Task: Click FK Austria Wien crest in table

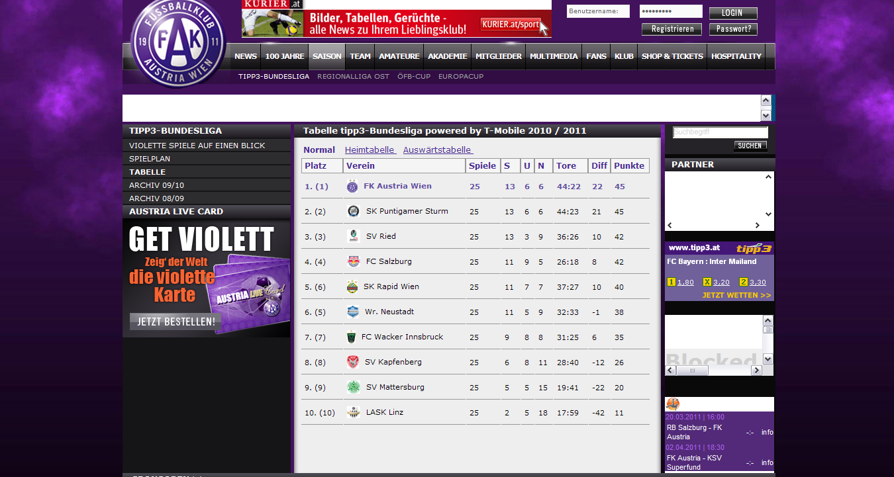Action: (x=352, y=187)
